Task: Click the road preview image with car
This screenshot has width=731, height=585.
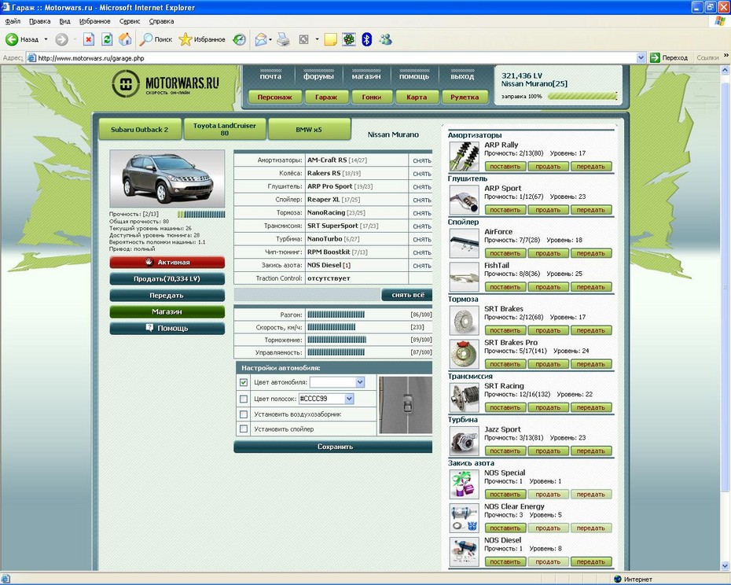Action: tap(405, 406)
